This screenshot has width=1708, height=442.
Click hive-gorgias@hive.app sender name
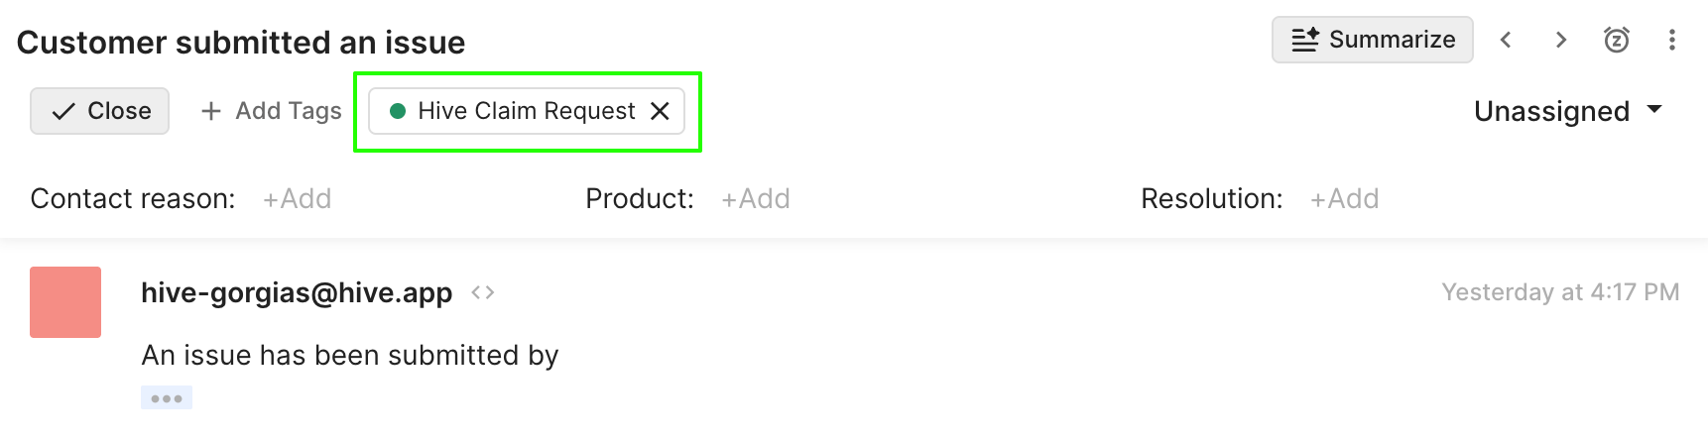click(x=297, y=292)
